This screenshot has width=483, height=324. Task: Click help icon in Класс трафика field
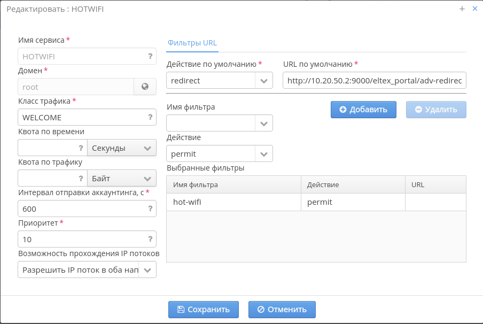[x=150, y=117]
